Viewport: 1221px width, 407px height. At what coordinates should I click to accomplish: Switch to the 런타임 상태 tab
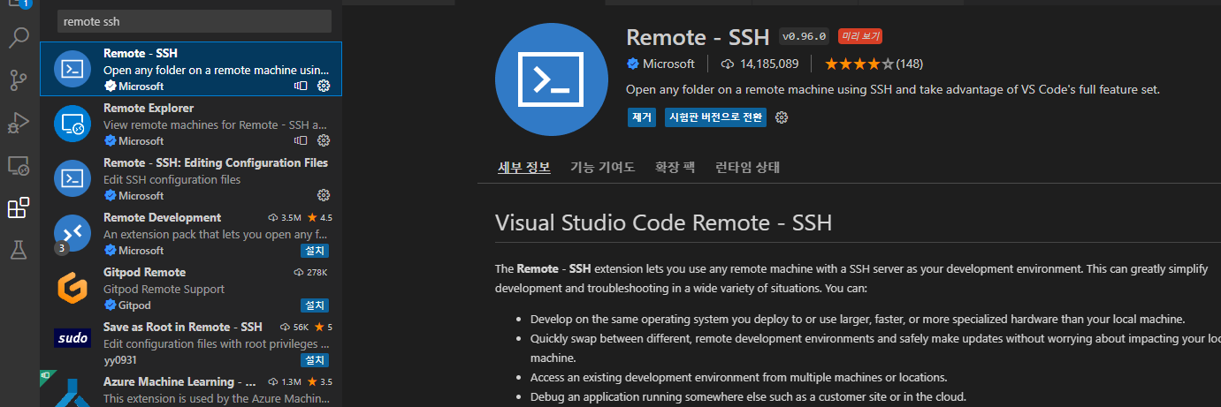pyautogui.click(x=747, y=167)
